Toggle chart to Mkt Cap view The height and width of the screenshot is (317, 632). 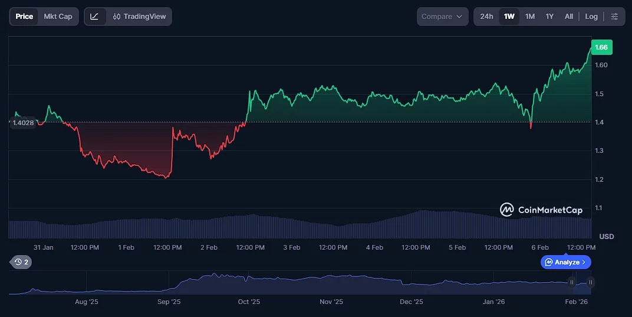click(x=58, y=17)
